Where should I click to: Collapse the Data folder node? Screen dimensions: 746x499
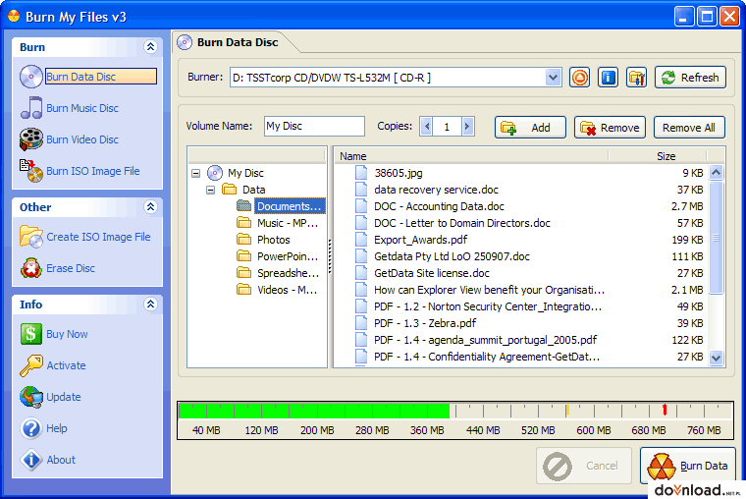pos(210,190)
